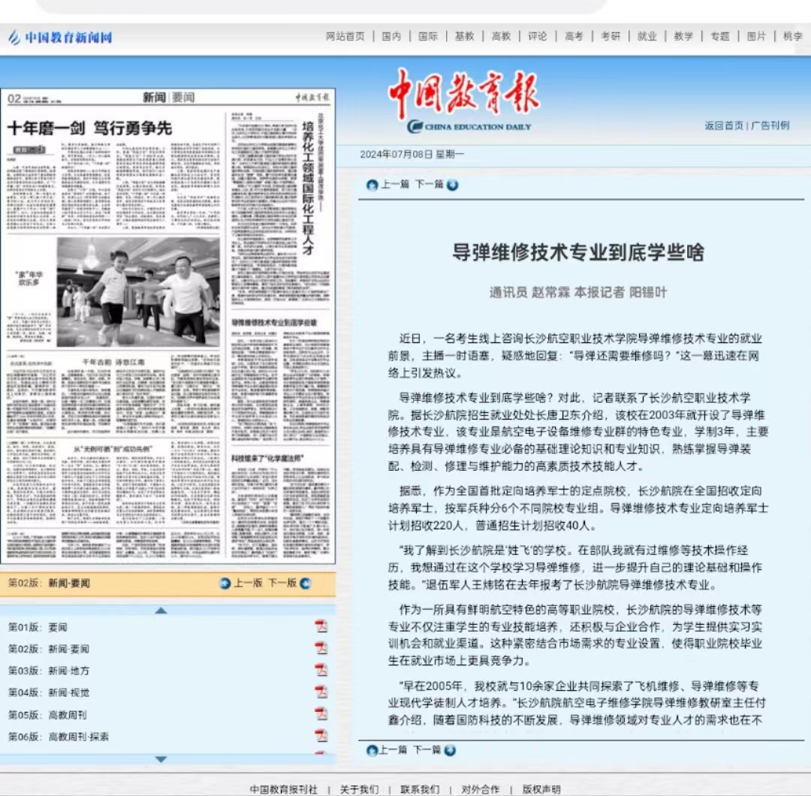Click the 中国教育新闻网 logo
Image resolution: width=811 pixels, height=796 pixels.
point(60,38)
